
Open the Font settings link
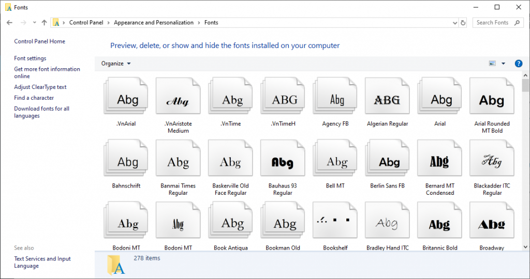pos(30,58)
